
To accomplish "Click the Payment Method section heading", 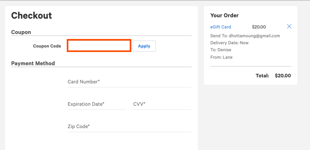I will 33,63.
